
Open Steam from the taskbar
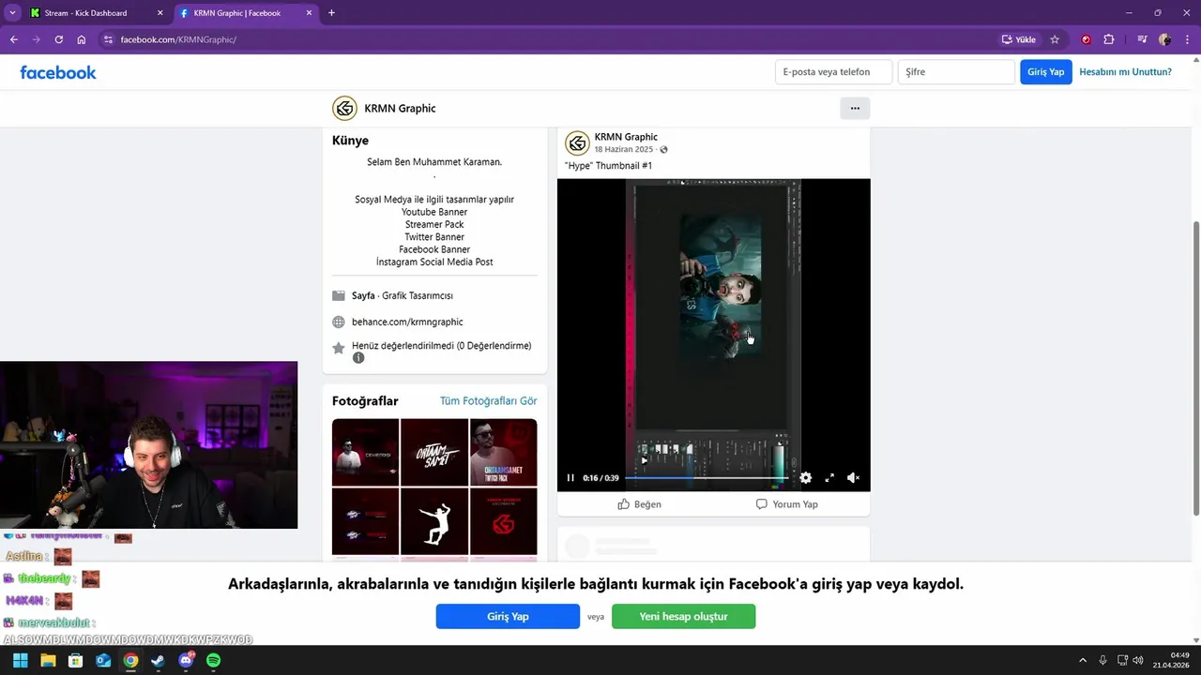pos(158,660)
